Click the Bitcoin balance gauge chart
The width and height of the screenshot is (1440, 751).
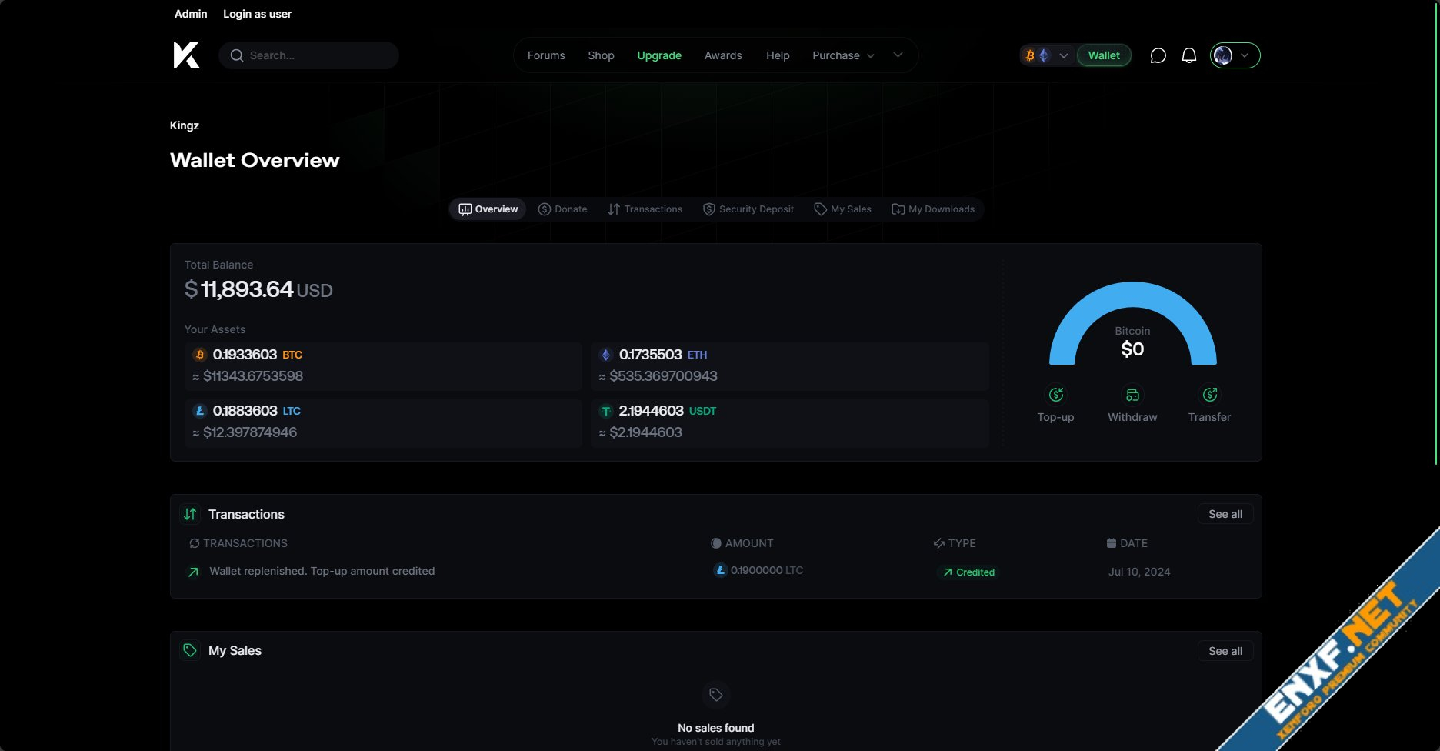[1132, 323]
